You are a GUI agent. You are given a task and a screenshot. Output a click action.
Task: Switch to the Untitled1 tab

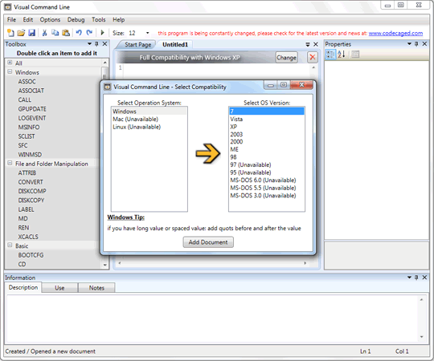click(175, 44)
